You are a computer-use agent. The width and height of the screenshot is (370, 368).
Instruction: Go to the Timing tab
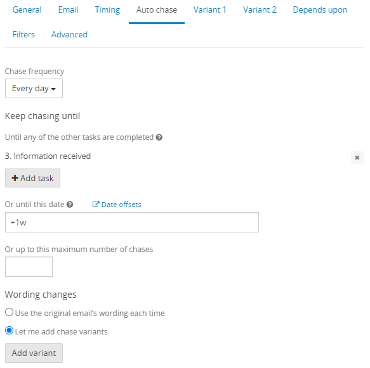pyautogui.click(x=107, y=10)
